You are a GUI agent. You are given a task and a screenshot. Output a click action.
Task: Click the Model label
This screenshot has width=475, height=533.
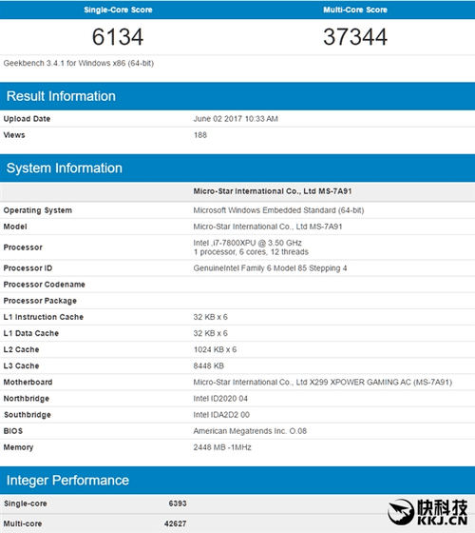click(x=15, y=227)
